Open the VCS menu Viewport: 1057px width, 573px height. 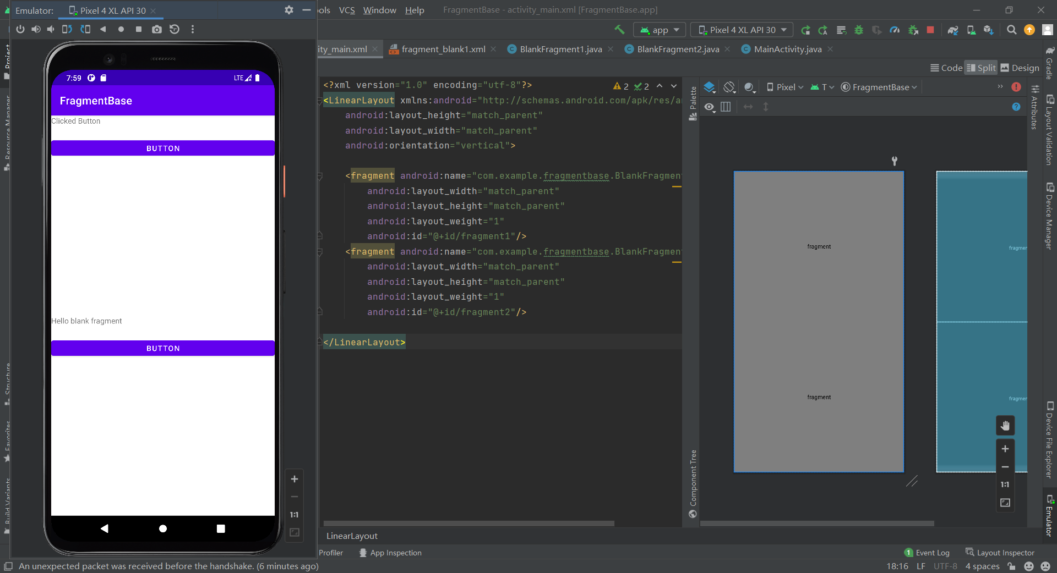(x=347, y=10)
